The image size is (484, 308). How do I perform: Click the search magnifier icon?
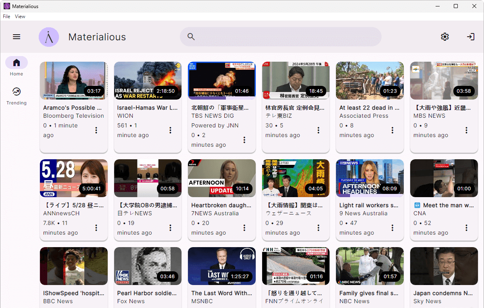click(191, 37)
